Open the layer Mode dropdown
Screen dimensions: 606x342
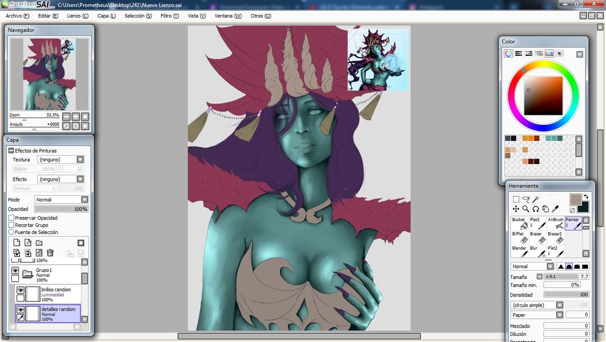coord(84,200)
